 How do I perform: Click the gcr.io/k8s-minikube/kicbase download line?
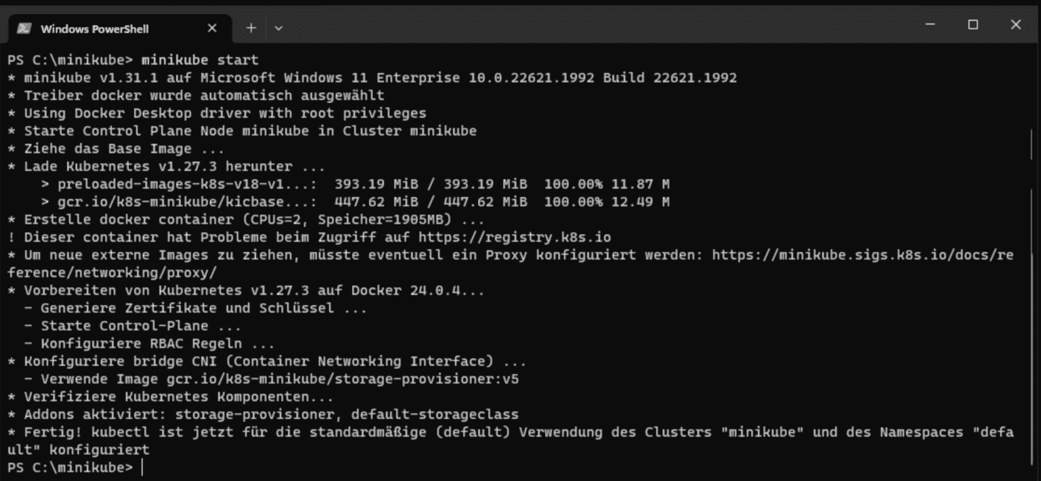298,201
